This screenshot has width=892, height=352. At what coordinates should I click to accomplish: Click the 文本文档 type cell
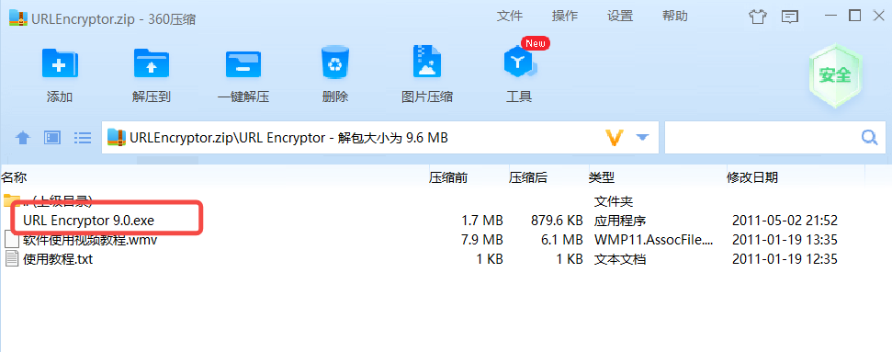point(620,260)
